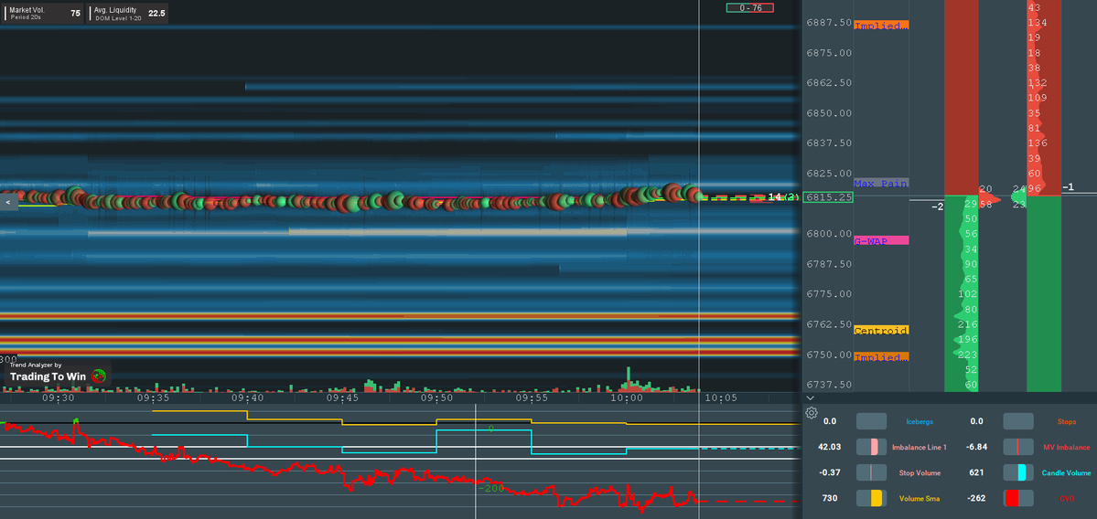Select the Volume Sma label
Viewport: 1097px width, 519px height.
pyautogui.click(x=920, y=499)
